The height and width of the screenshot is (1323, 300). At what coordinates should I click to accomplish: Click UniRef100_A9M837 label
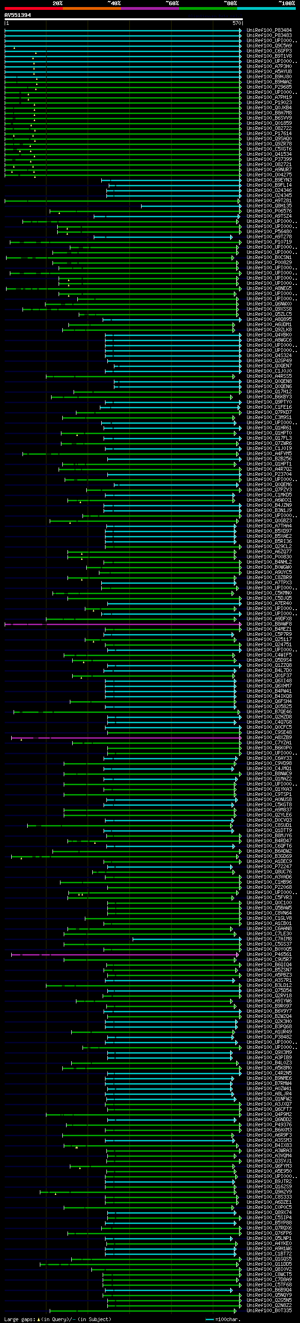coord(269,810)
